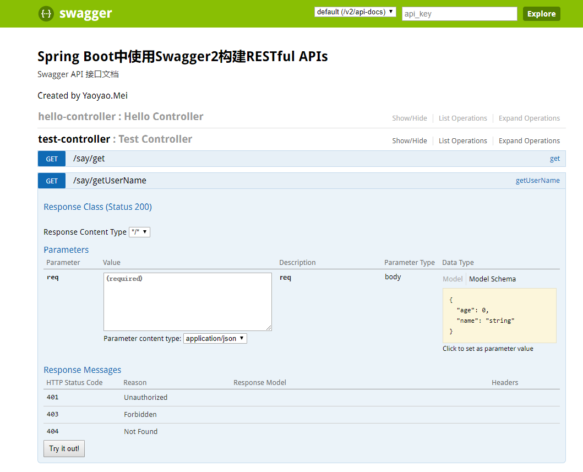The image size is (583, 472).
Task: Click the 404 status code cell
Action: tap(52, 431)
